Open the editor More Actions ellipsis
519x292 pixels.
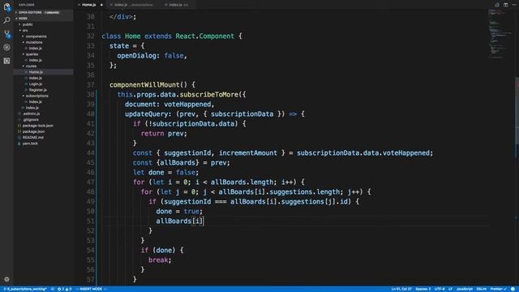click(514, 5)
